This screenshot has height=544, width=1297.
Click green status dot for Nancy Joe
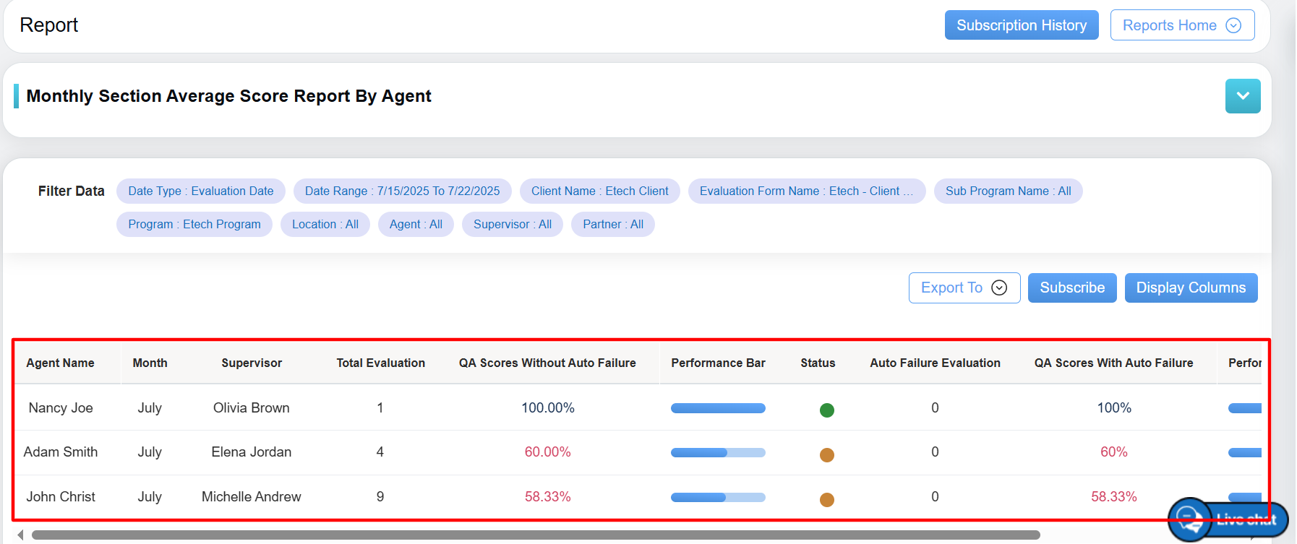pos(826,410)
